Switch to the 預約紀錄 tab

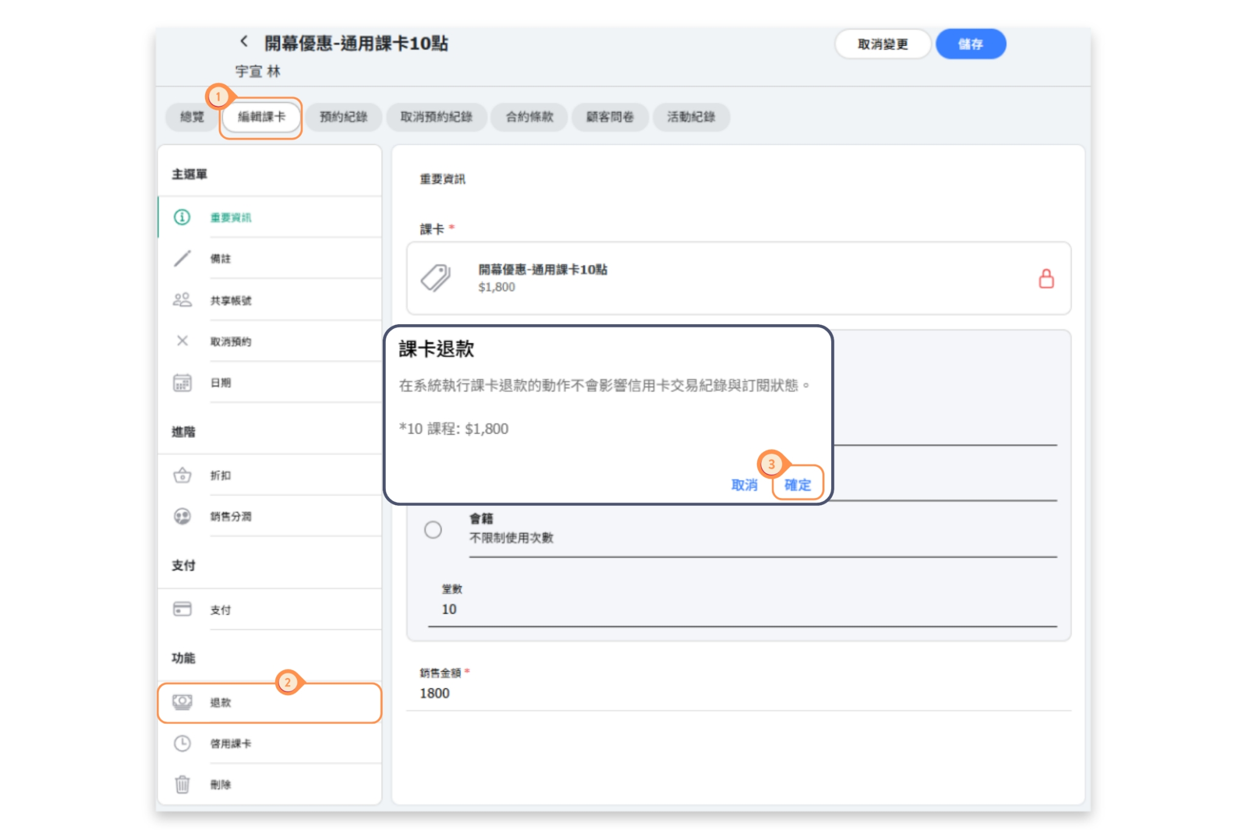tap(343, 117)
